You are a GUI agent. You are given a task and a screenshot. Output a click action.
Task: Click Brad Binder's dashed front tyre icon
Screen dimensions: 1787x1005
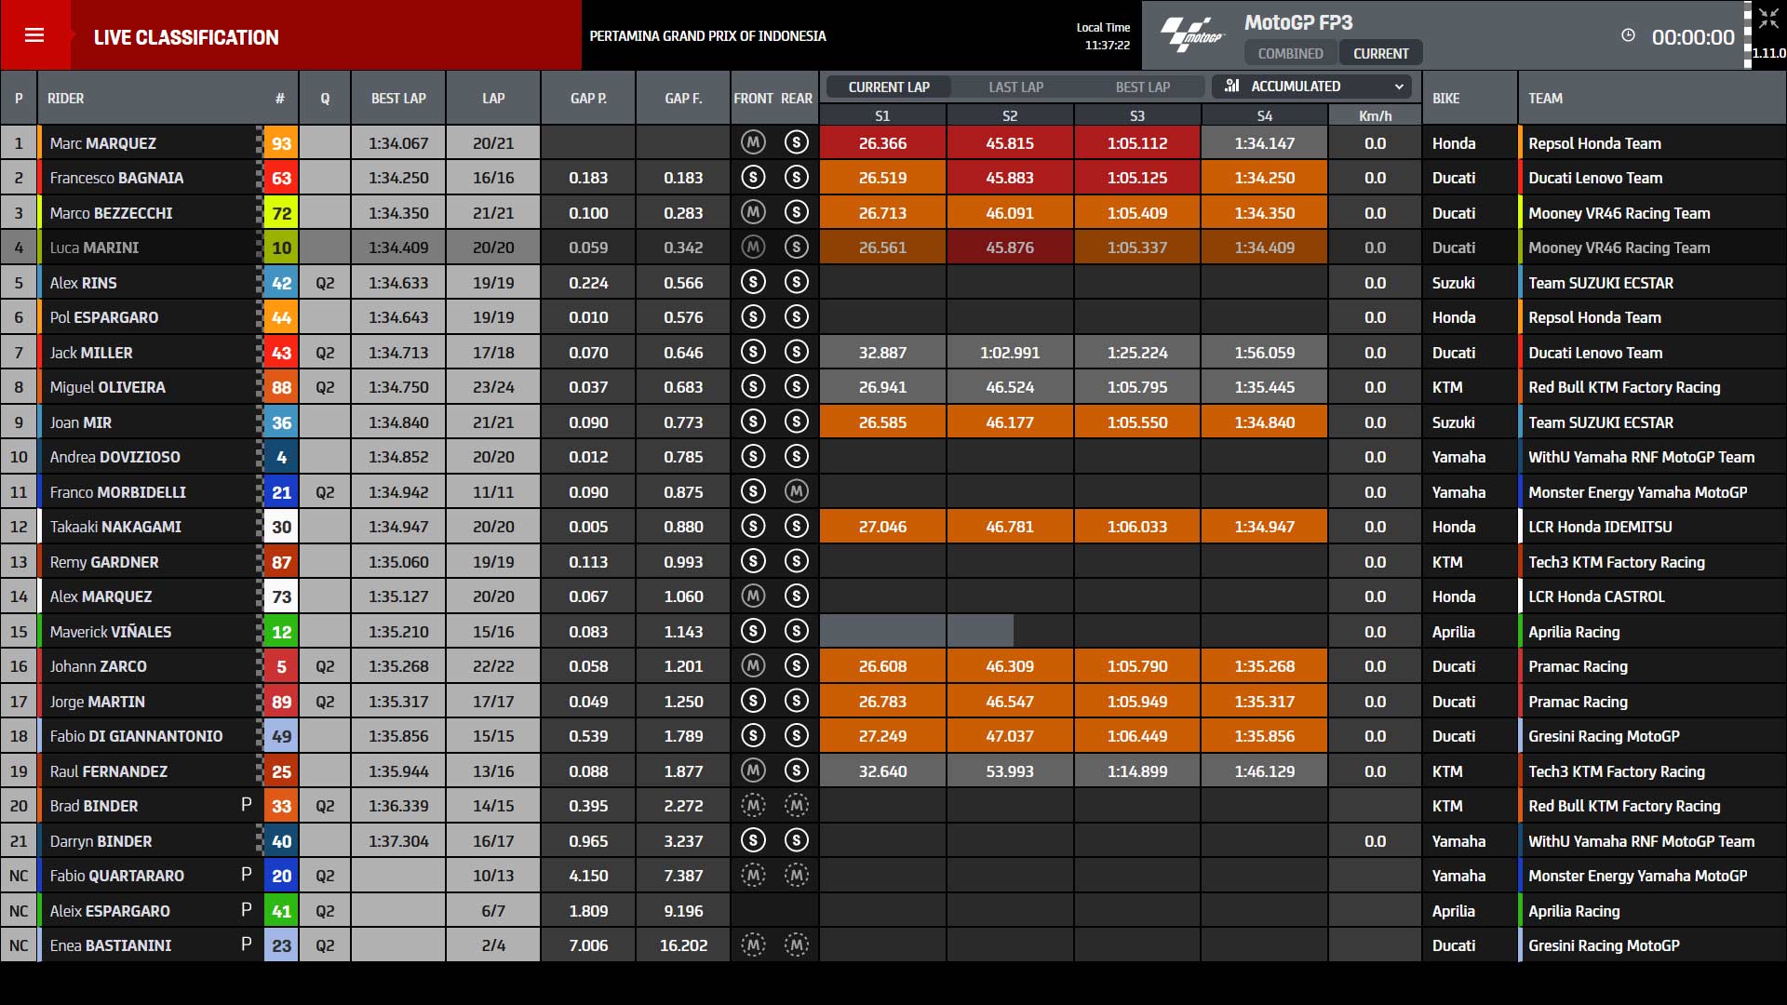[753, 805]
